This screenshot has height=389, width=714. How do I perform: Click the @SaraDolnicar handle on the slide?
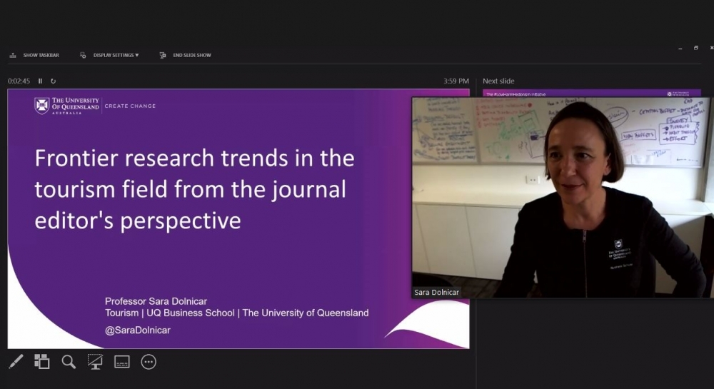pos(138,330)
